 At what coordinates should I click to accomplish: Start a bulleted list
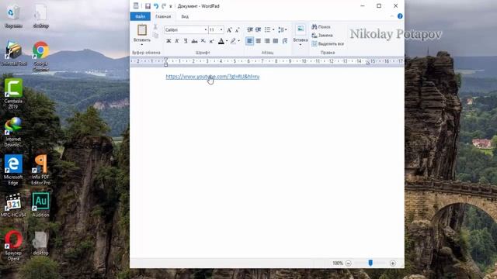(x=267, y=29)
